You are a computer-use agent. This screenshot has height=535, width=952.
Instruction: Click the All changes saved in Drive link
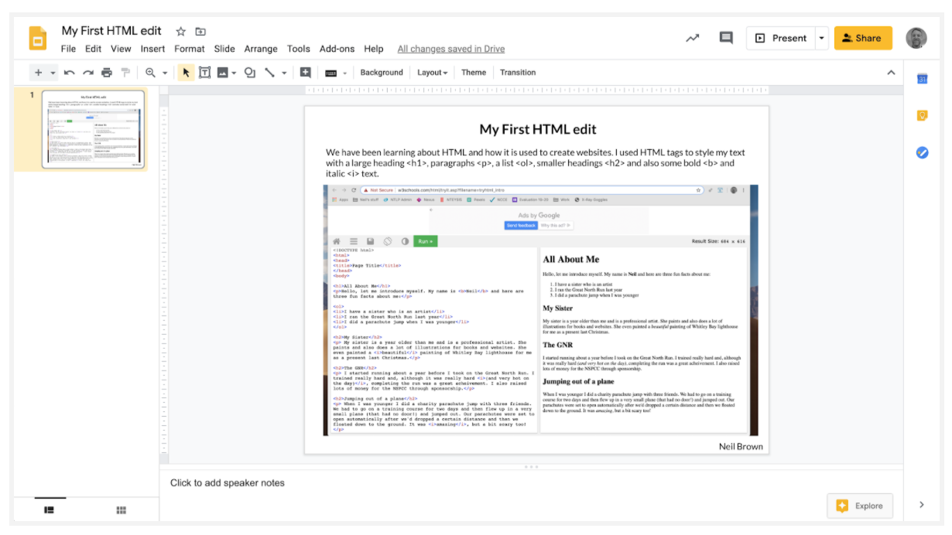click(x=451, y=49)
